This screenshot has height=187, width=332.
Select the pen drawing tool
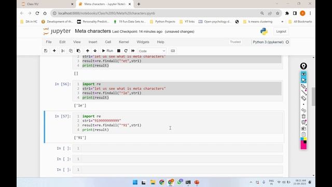coord(303,87)
